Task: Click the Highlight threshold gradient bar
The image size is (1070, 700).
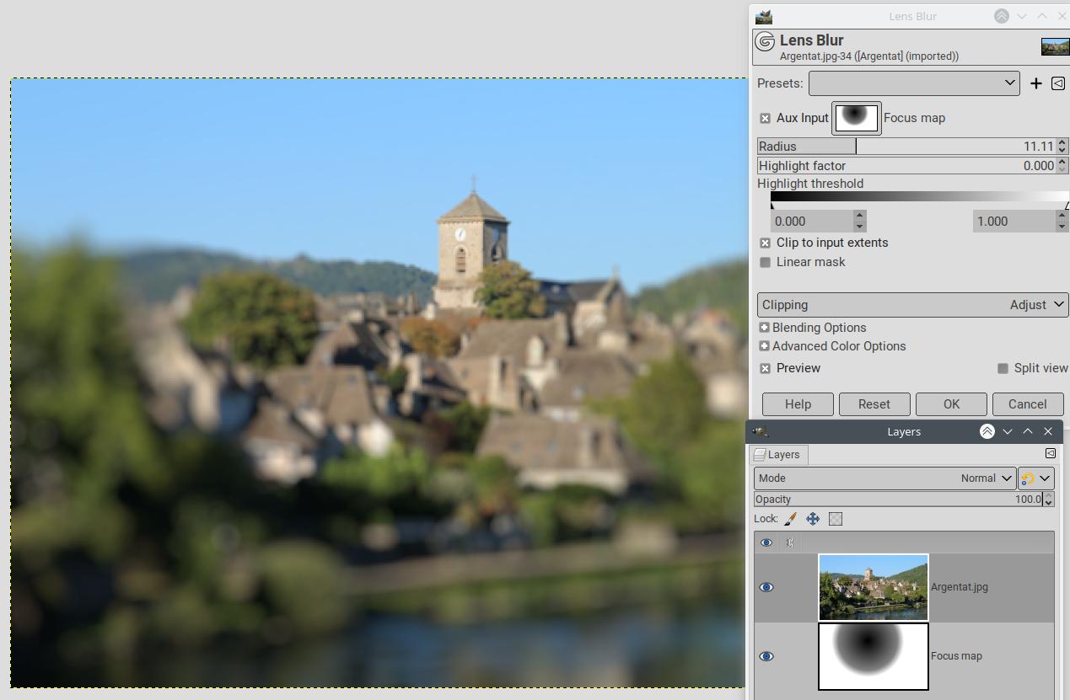Action: 919,196
